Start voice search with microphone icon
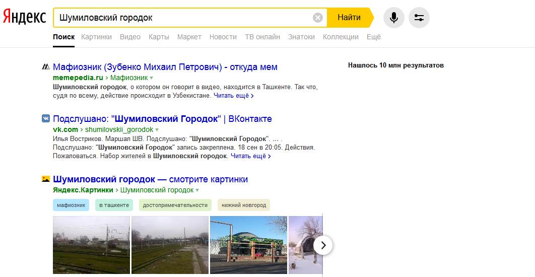Screen dimensions: 535x277 click(x=394, y=18)
